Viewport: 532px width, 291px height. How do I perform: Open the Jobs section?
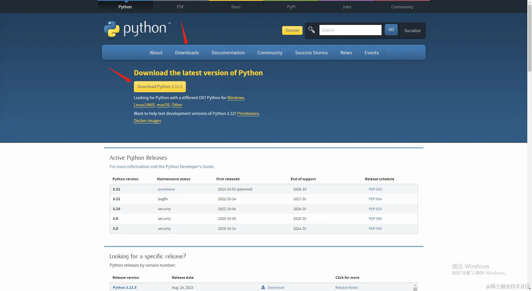[346, 6]
